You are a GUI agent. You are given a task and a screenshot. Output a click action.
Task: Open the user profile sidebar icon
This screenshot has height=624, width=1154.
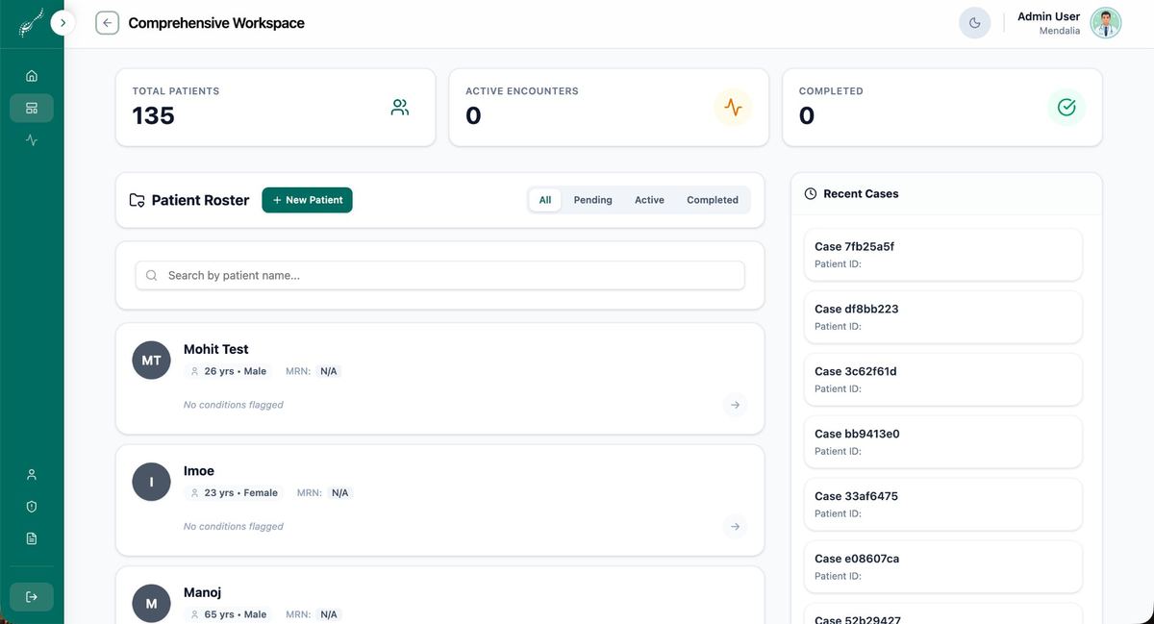pos(32,475)
